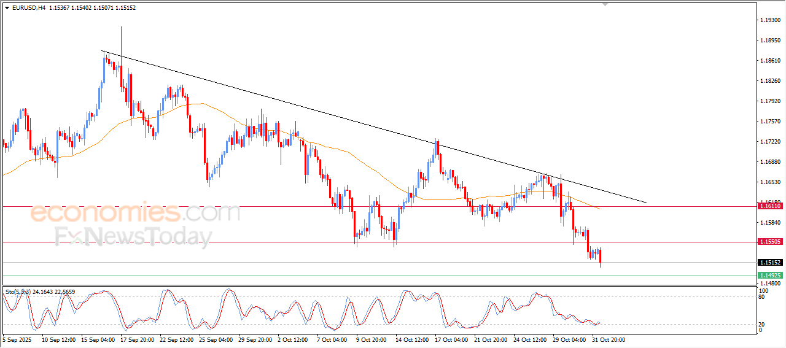Click the latest red candle on chart
786x348 pixels.
click(600, 256)
